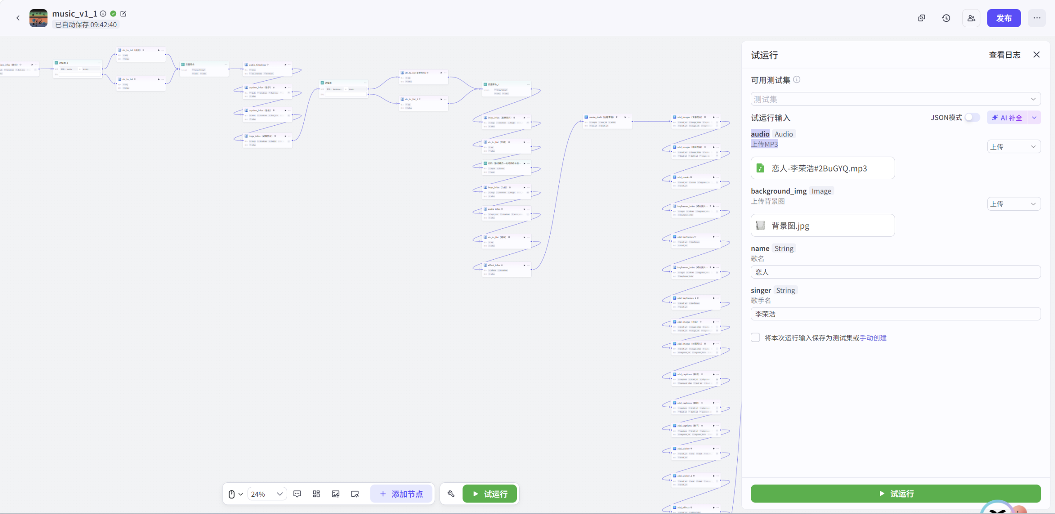
Task: Click the edit pencil icon beside music_v1_1
Action: pos(123,14)
